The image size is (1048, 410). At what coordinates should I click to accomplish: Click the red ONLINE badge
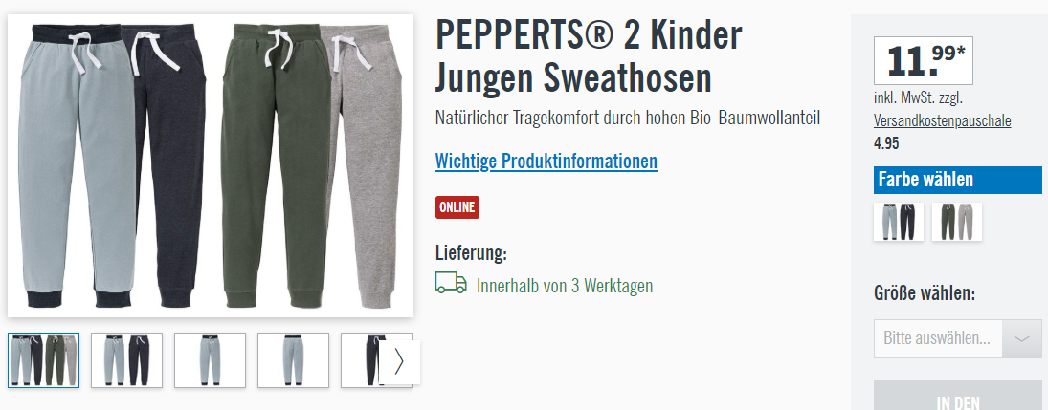click(x=457, y=207)
